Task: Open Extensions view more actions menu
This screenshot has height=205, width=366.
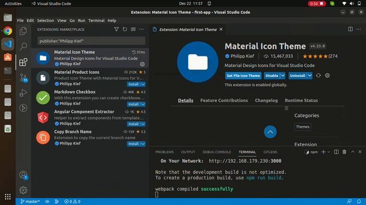Action: [142, 29]
